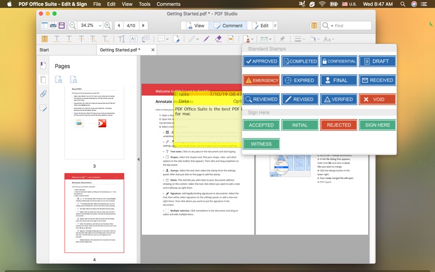This screenshot has height=272, width=435.
Task: Select the Pencil tool
Action: 206,39
